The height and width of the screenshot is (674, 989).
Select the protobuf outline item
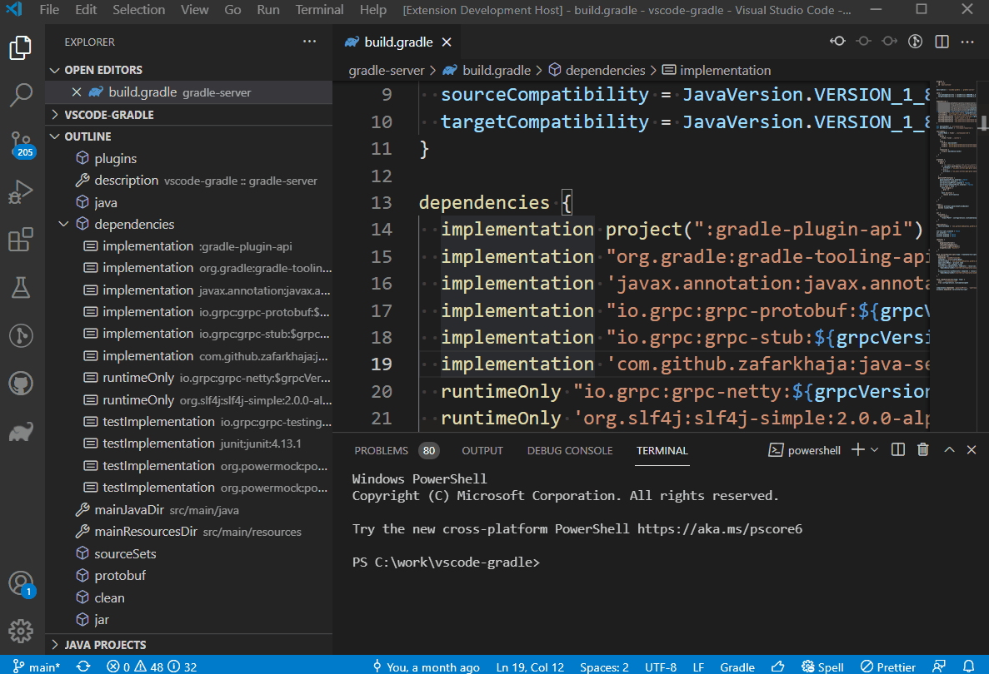tap(189, 576)
